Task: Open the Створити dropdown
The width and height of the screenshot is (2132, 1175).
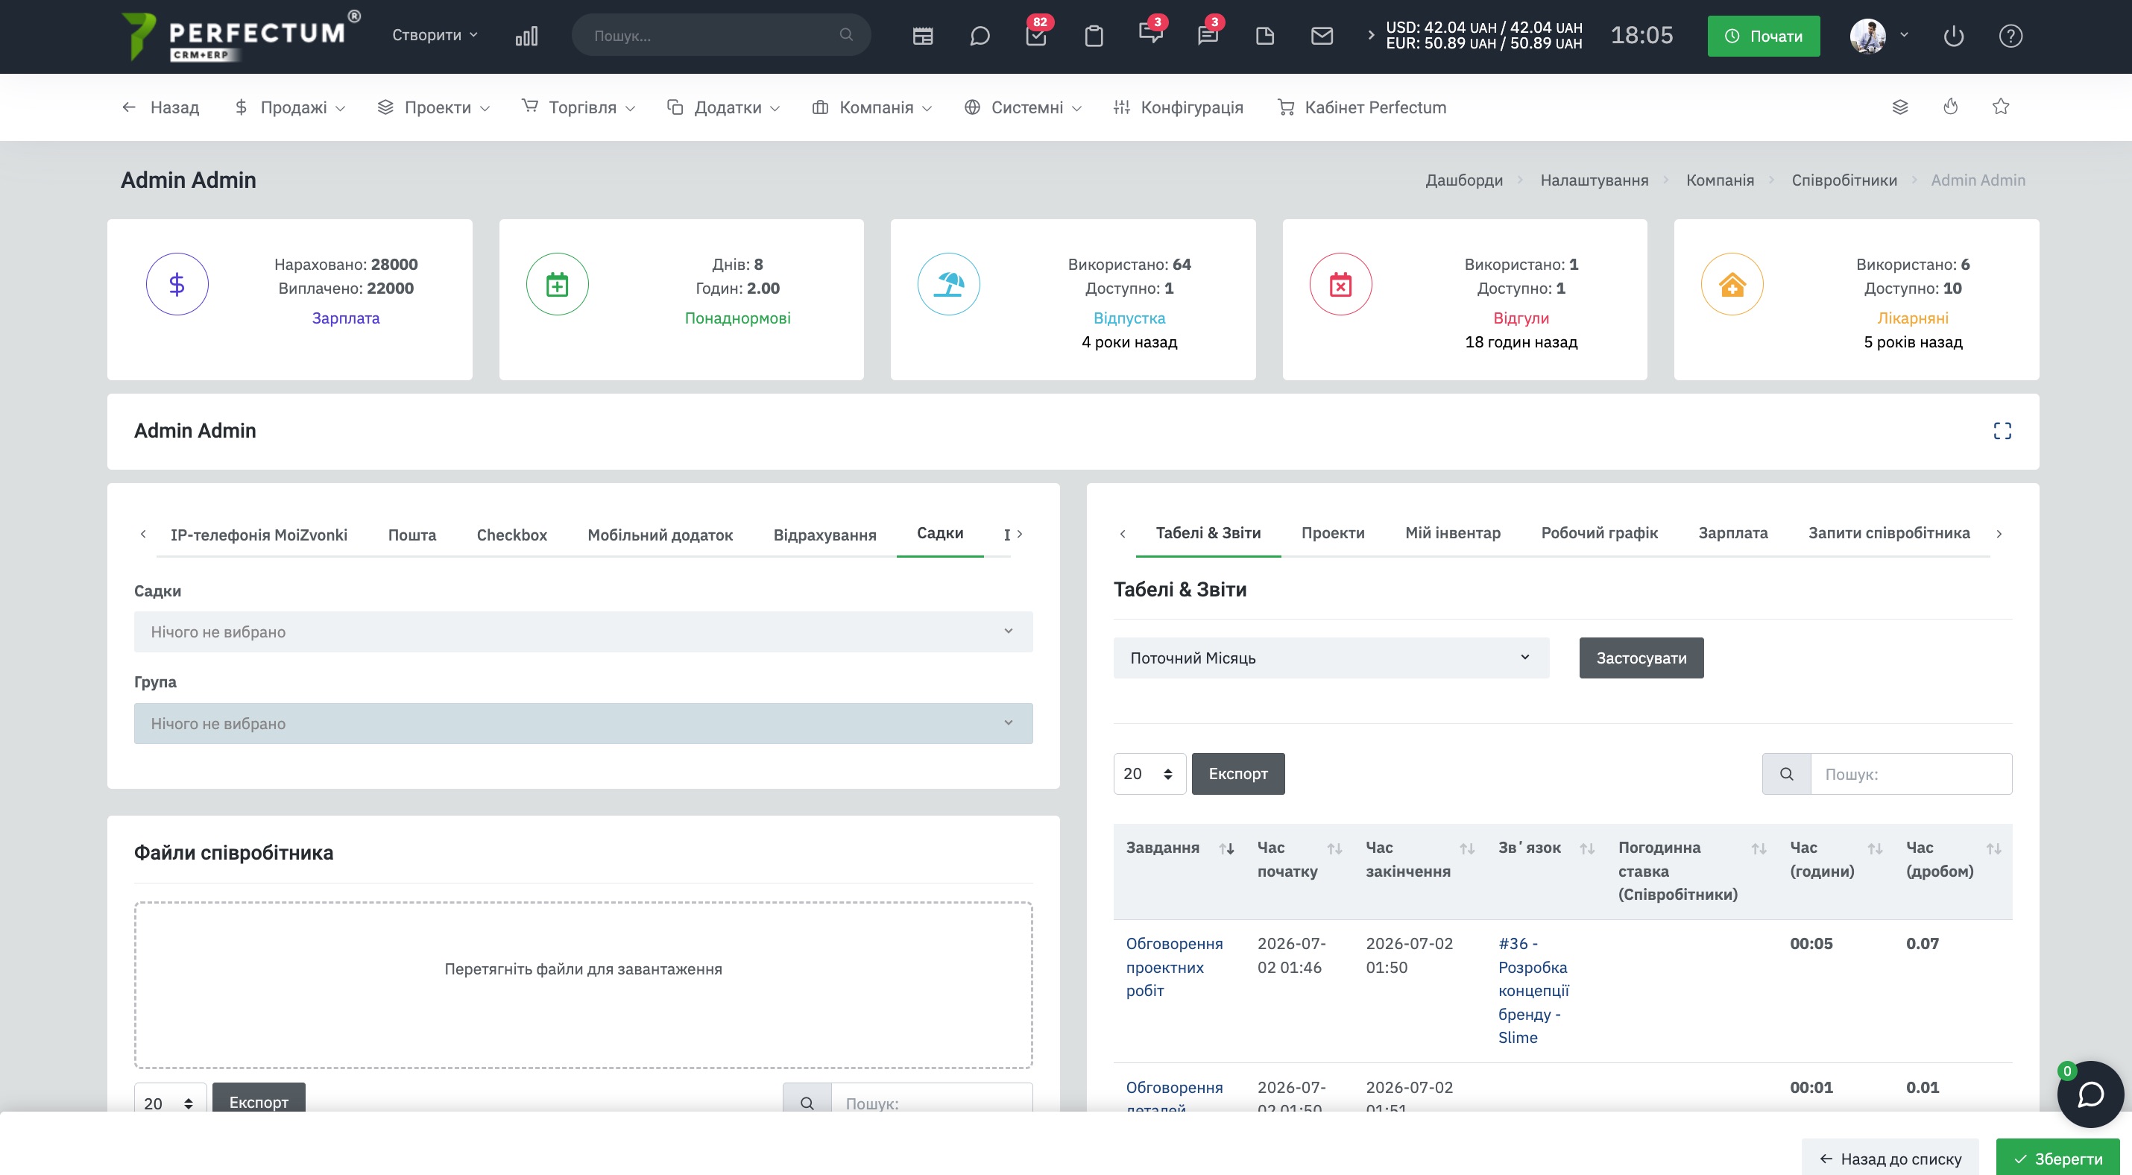Action: click(x=435, y=35)
